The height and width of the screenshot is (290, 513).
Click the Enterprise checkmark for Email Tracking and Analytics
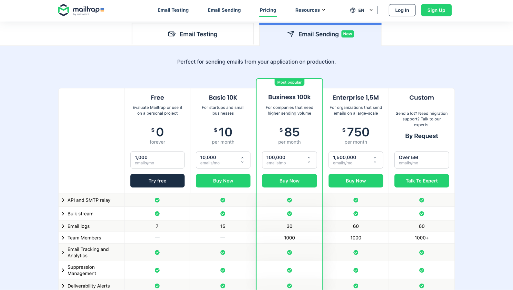pos(356,253)
